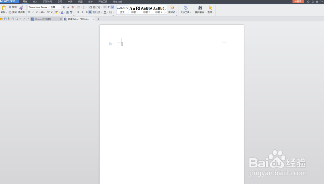Click the phonetic guide (文) icon
Screen dimensions: 324x184
pyautogui.click(x=71, y=12)
